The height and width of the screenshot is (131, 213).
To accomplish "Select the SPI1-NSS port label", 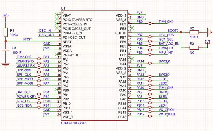I will pyautogui.click(x=24, y=70).
